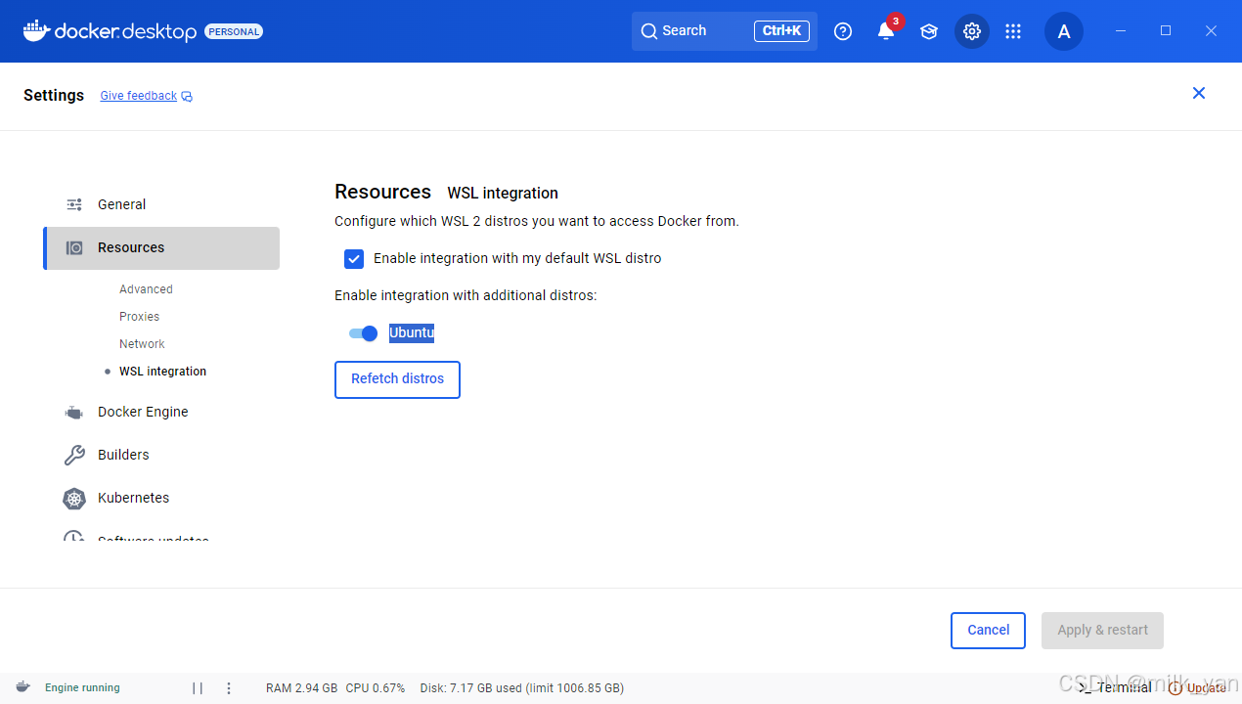Click the Resources heading text
1242x704 pixels.
pos(382,192)
